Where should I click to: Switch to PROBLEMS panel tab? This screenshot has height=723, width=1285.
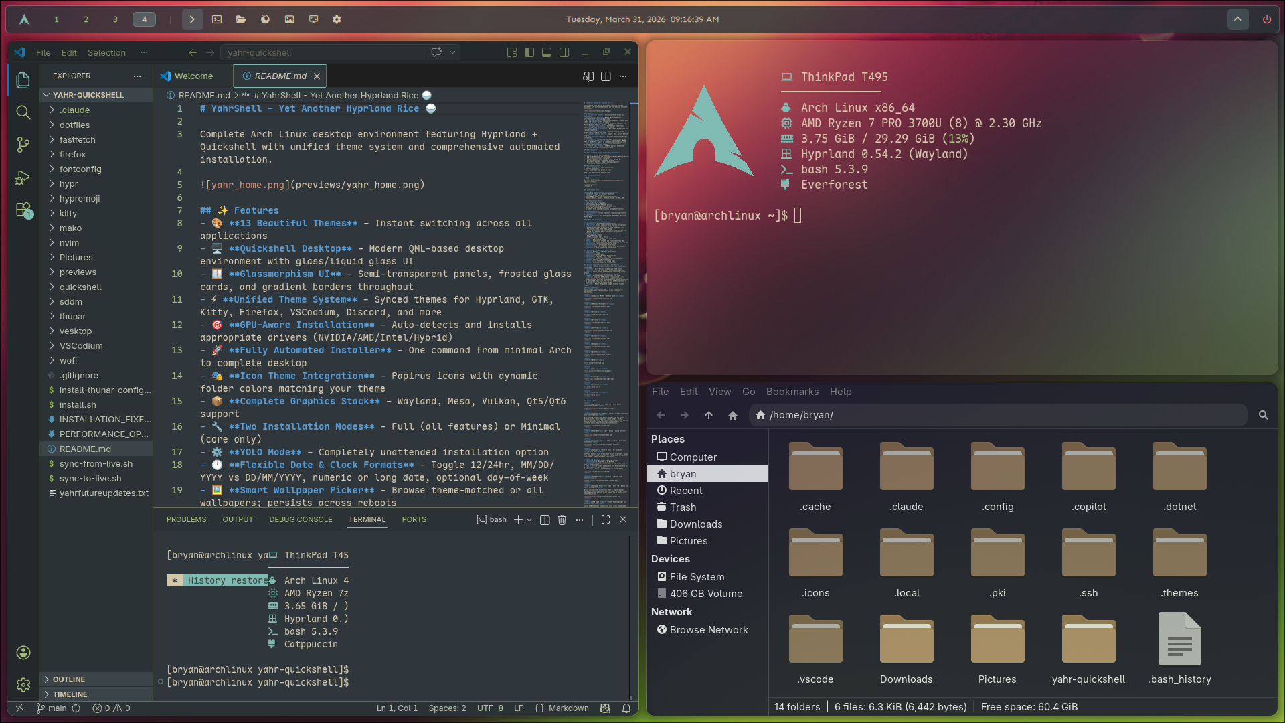click(x=186, y=520)
